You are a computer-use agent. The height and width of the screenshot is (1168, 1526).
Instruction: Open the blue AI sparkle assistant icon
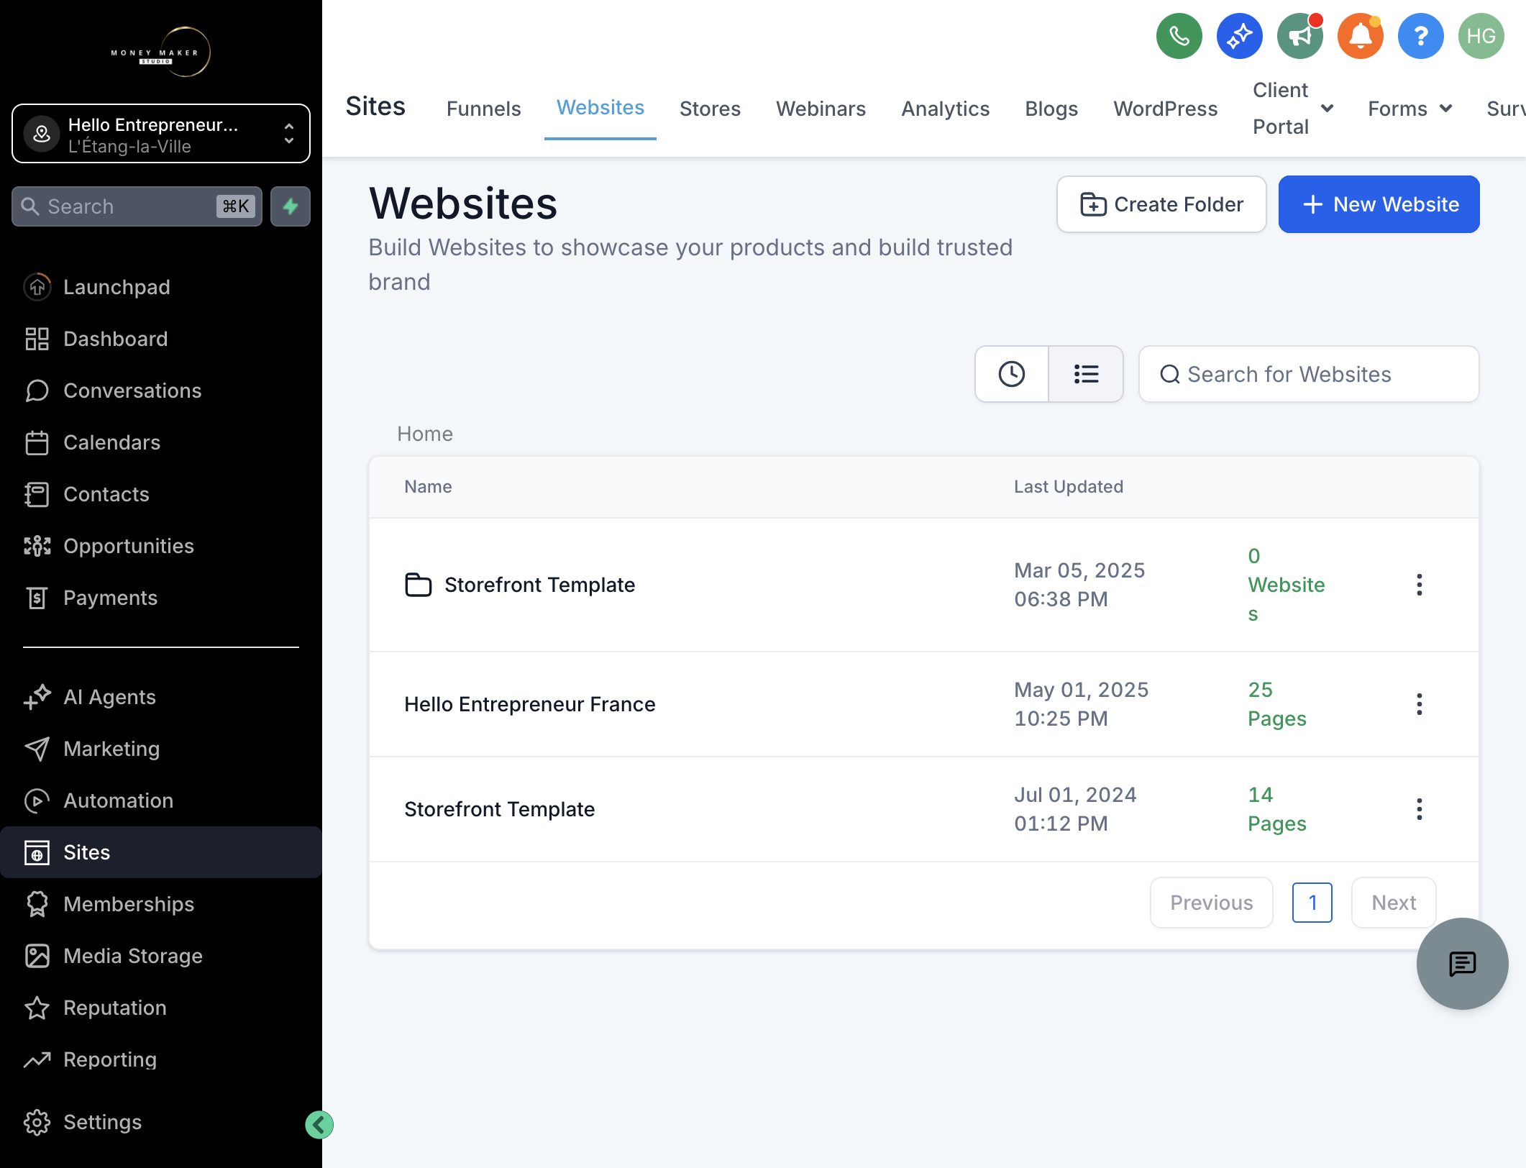pos(1239,36)
